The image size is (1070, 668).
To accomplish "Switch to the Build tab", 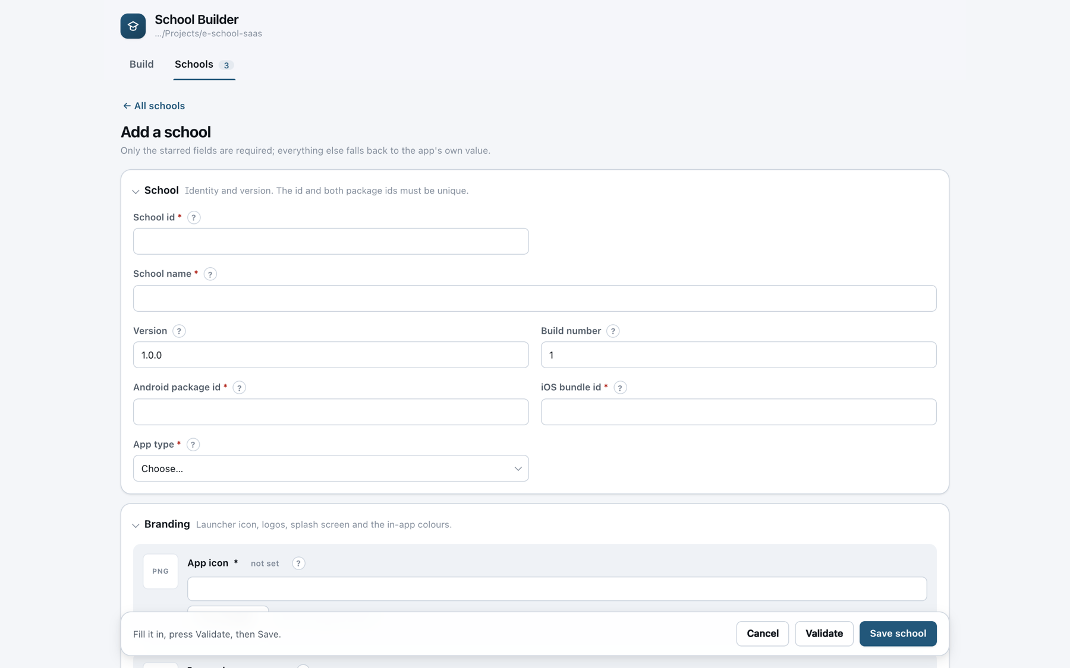I will pos(141,64).
